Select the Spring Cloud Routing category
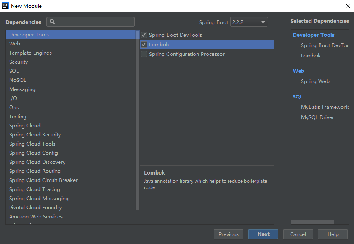This screenshot has height=244, width=354. pyautogui.click(x=71, y=171)
